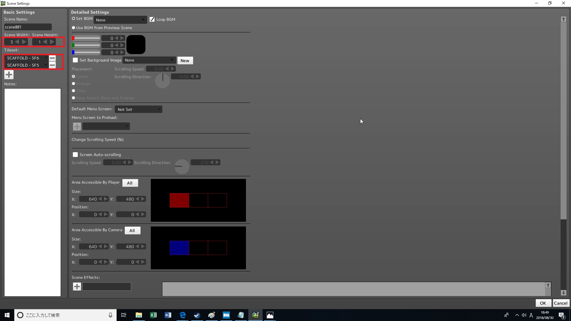Remove the SCAFFOLD - SF5 tileset
The image size is (571, 321).
pos(52,65)
